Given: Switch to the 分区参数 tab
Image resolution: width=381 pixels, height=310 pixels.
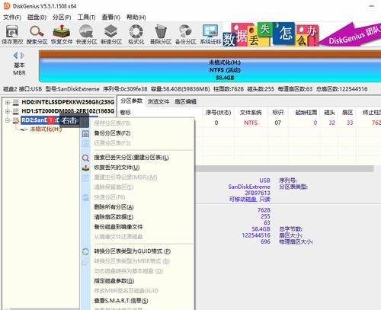Looking at the screenshot, I should tap(131, 101).
